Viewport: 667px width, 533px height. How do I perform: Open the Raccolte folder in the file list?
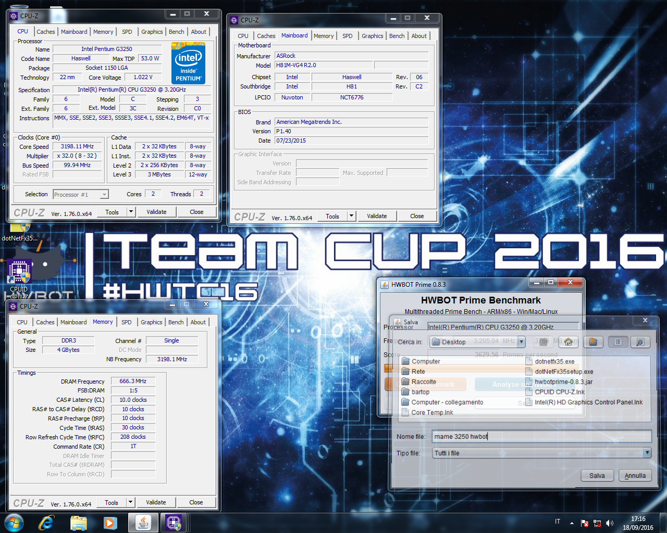pyautogui.click(x=418, y=382)
